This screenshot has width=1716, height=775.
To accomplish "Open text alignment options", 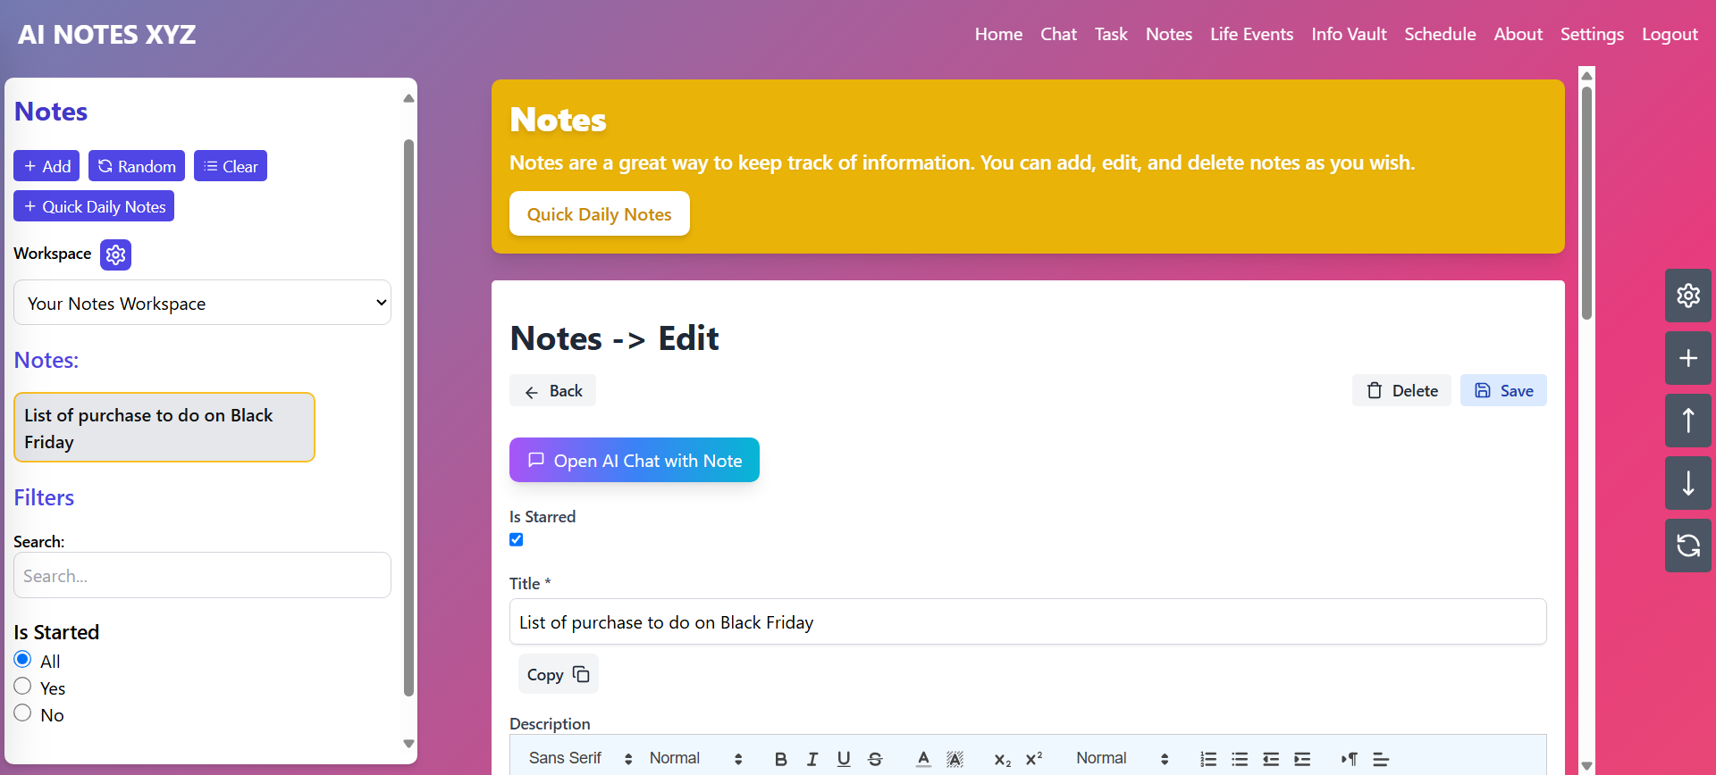I will click(1381, 759).
